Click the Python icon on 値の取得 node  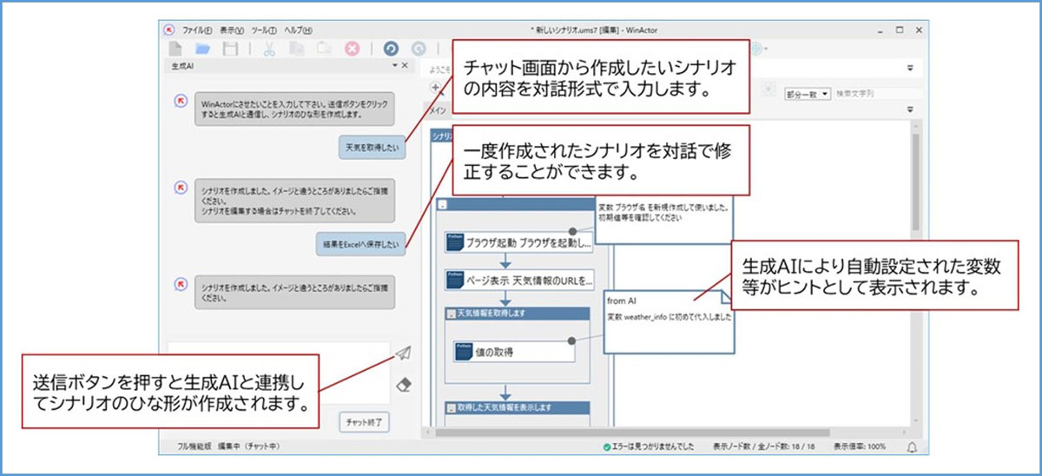(464, 352)
